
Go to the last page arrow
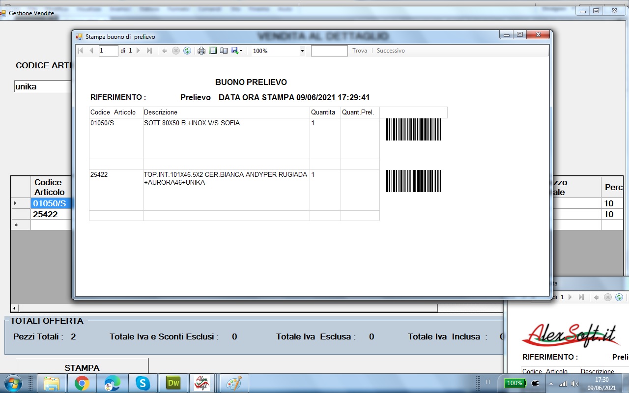coord(149,51)
